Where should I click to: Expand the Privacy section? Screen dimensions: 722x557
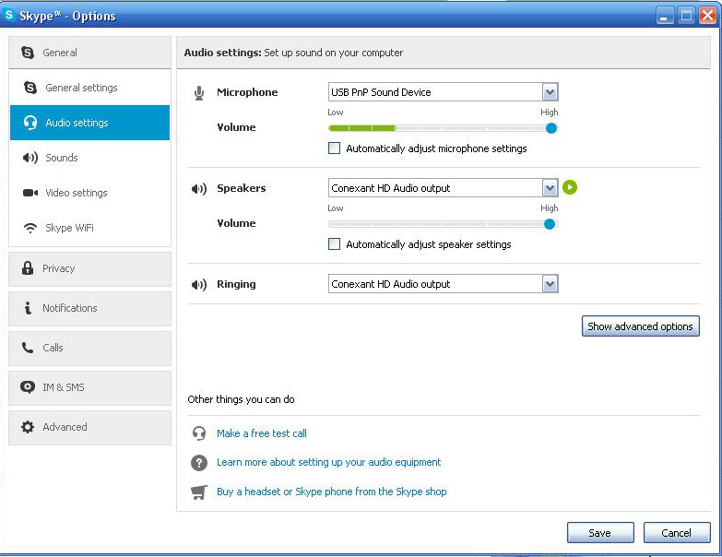point(89,268)
